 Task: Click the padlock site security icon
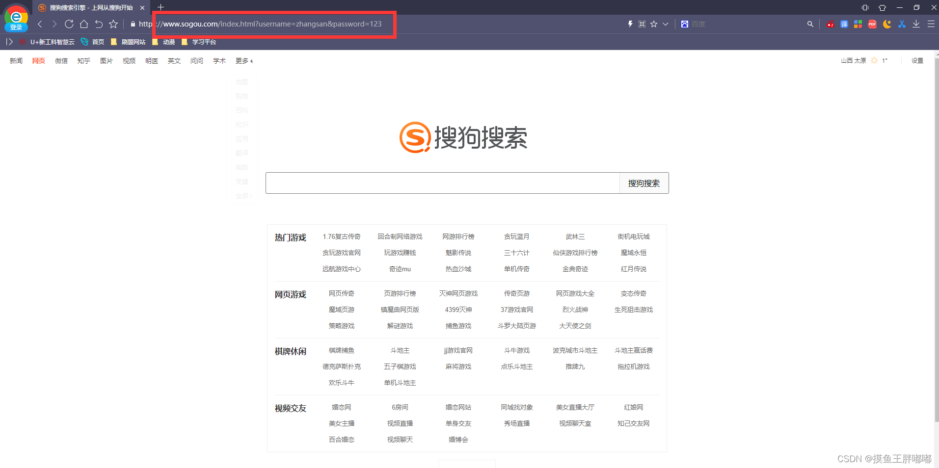click(133, 24)
